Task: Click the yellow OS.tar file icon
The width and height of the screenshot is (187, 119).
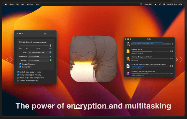Action: pos(128,51)
